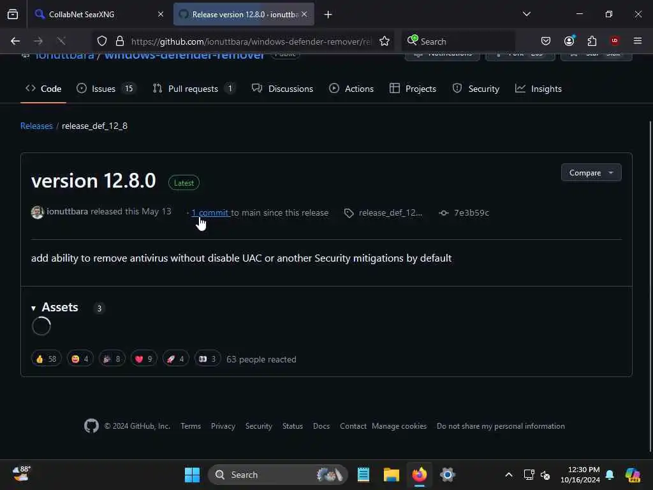
Task: Open the release_def_12 tag link
Action: [x=390, y=213]
